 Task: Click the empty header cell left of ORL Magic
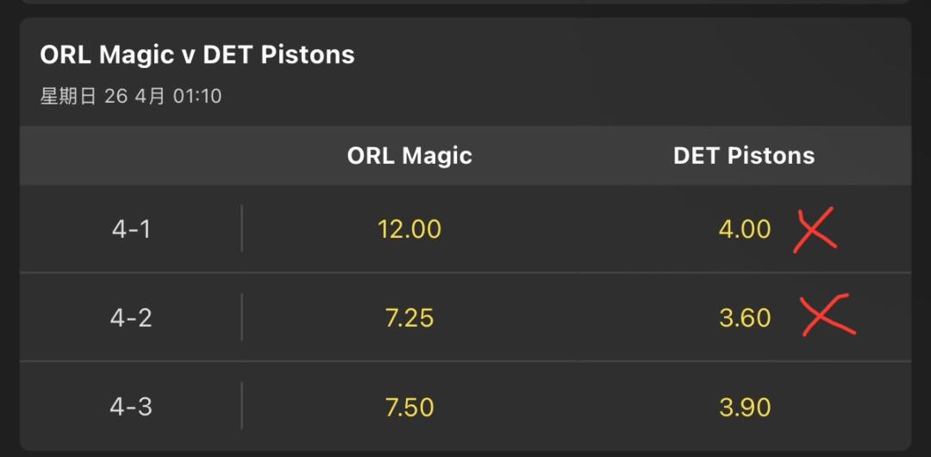(x=131, y=156)
